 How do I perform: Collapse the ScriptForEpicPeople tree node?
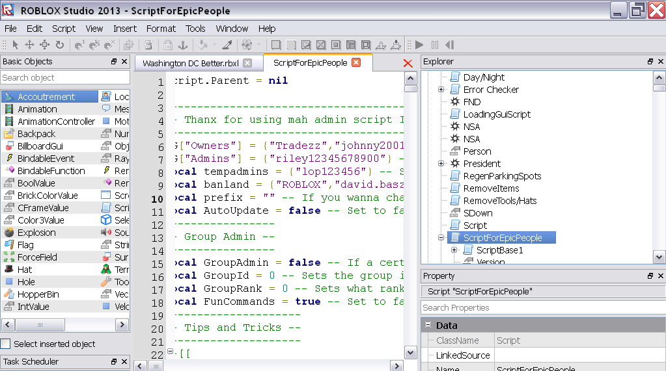(x=441, y=238)
